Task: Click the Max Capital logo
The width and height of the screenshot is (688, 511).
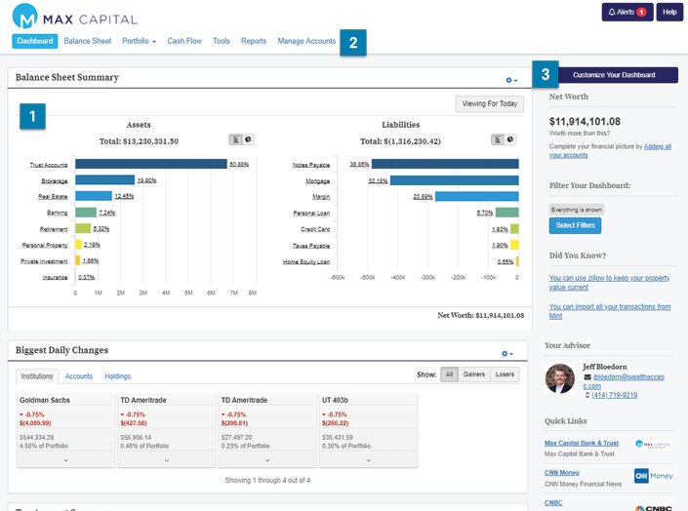Action: tap(75, 18)
